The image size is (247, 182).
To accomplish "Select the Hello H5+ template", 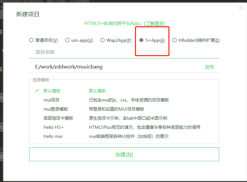I will (x=54, y=127).
